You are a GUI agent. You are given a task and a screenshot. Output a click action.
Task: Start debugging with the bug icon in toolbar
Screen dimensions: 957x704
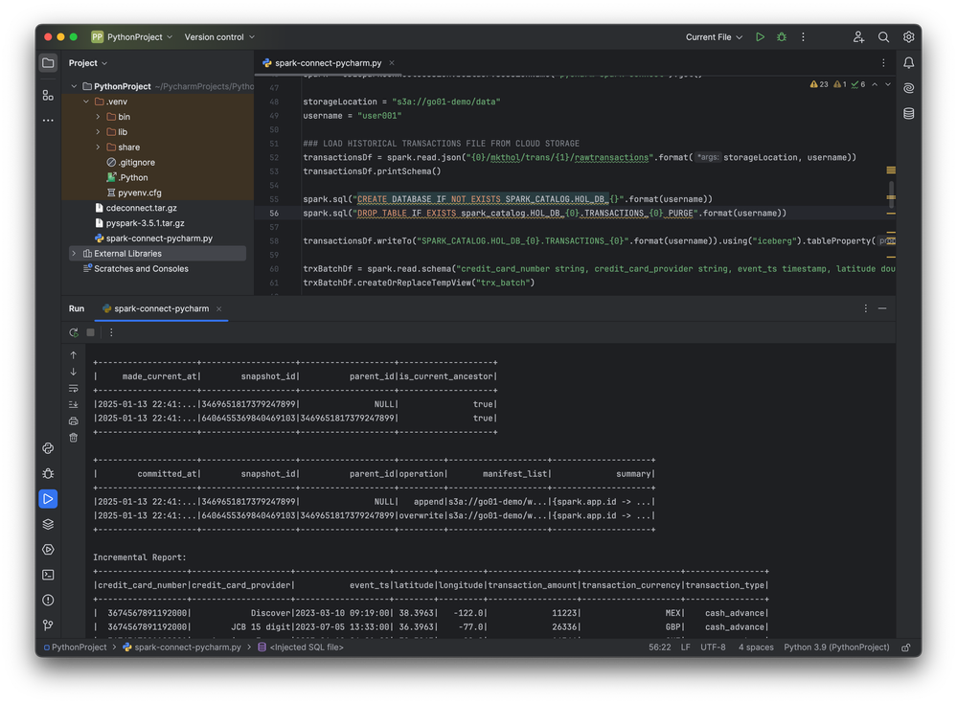pyautogui.click(x=782, y=37)
